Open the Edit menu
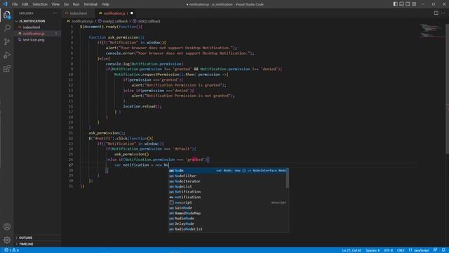Image resolution: width=449 pixels, height=253 pixels. 25,4
